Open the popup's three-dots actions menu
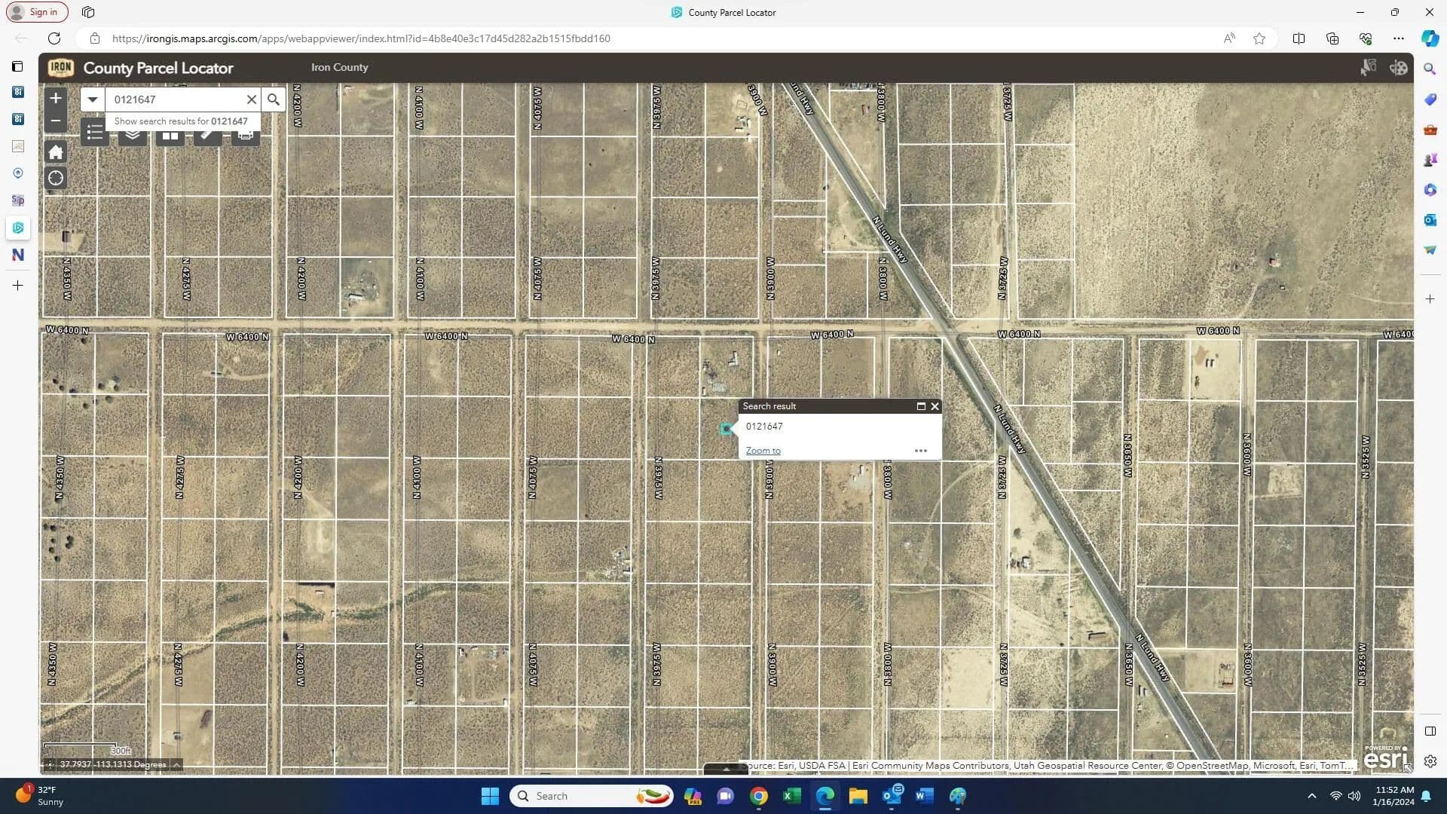The width and height of the screenshot is (1447, 814). [x=920, y=451]
